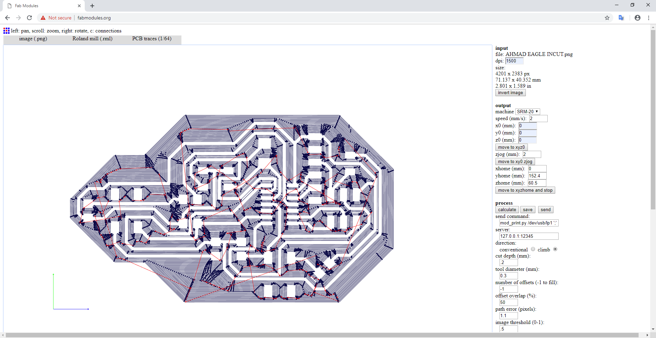Click the size text 2.801 x 1.589 in
The width and height of the screenshot is (656, 338).
[513, 86]
